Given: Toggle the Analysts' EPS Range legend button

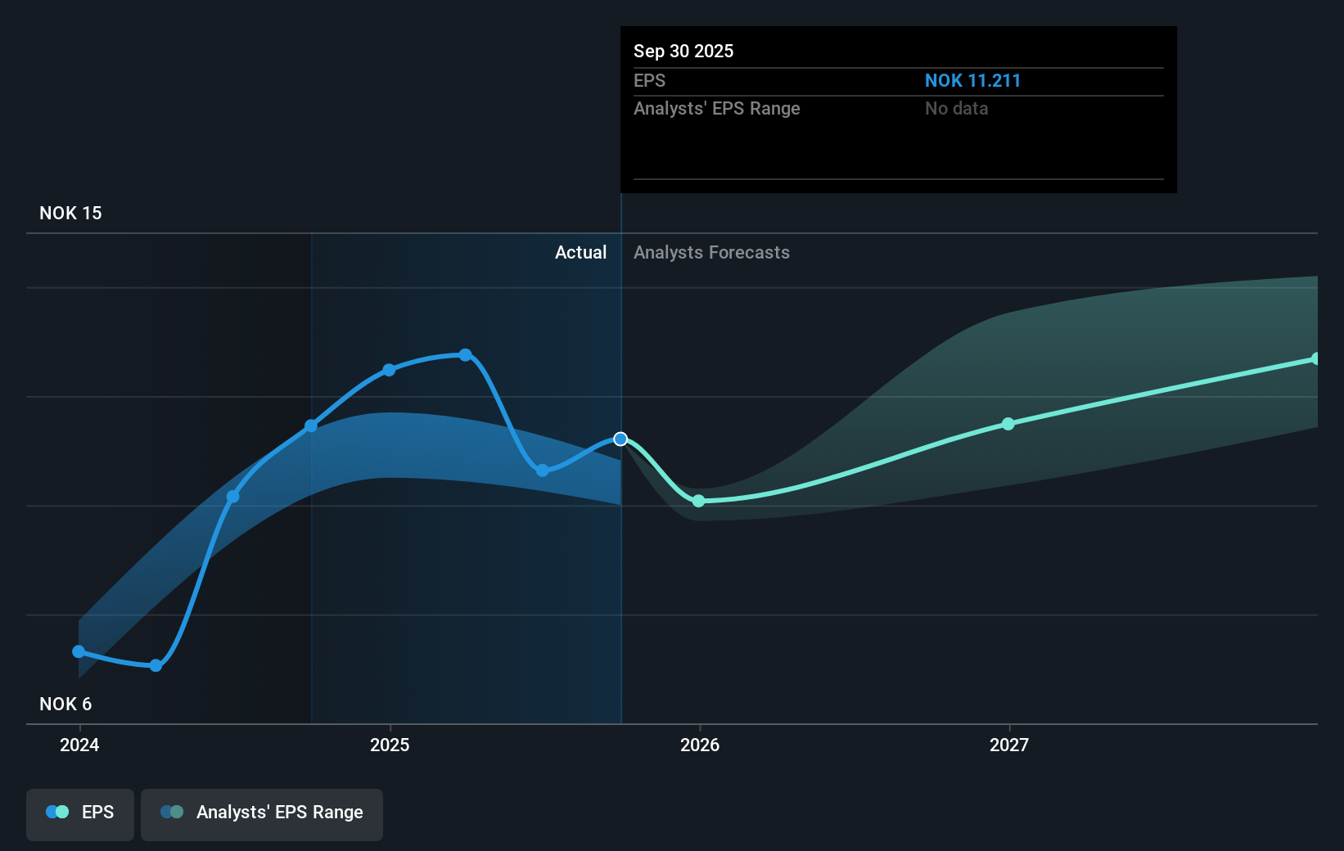Looking at the screenshot, I should pos(262,814).
